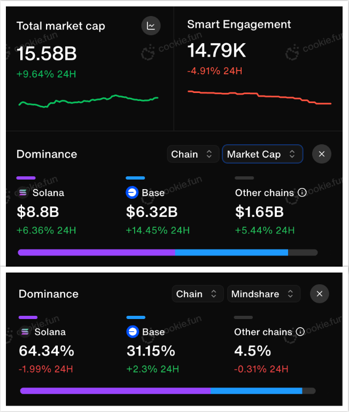Click the Solana logo in Mindshare dominance

click(x=25, y=332)
